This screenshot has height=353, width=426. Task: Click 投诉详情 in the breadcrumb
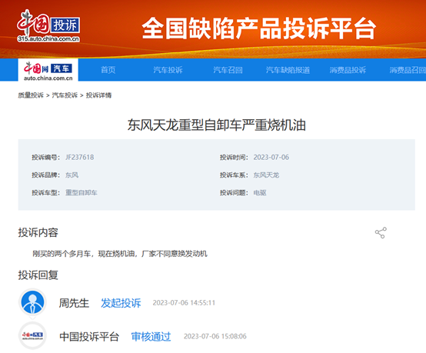tap(99, 95)
